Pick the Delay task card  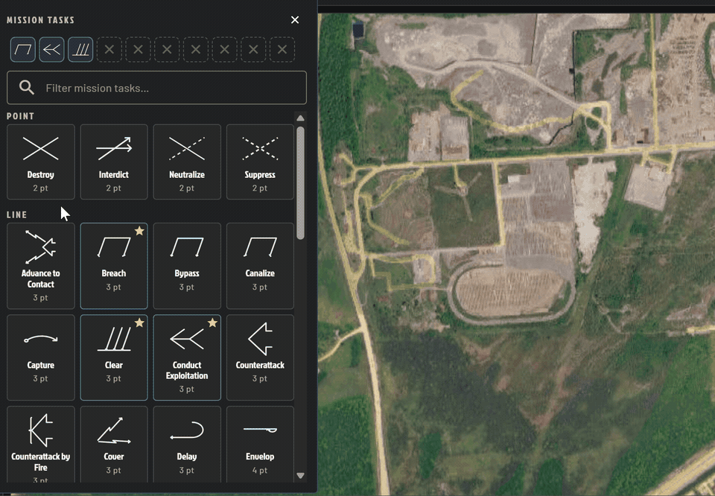pyautogui.click(x=187, y=445)
